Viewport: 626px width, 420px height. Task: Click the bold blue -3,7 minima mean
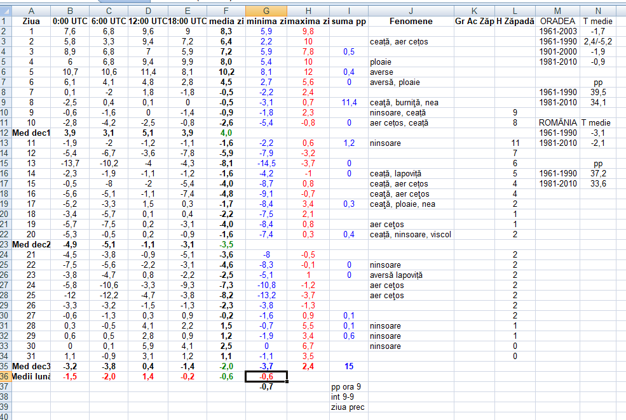[266, 367]
